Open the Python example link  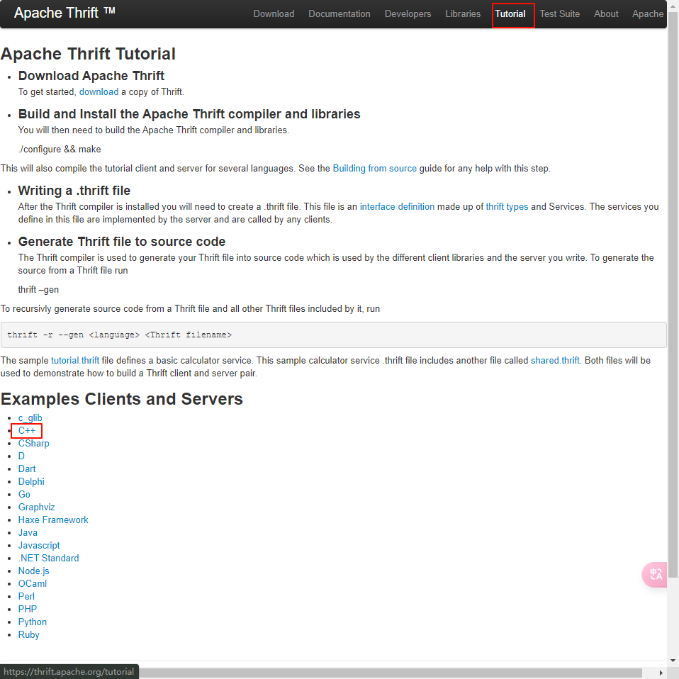pyautogui.click(x=33, y=622)
